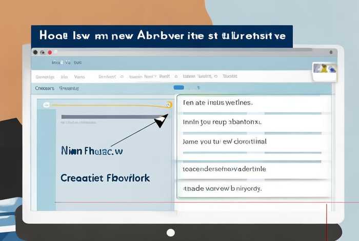Click the "Nian Fheac.w" heading link
359x241 pixels.
click(92, 151)
